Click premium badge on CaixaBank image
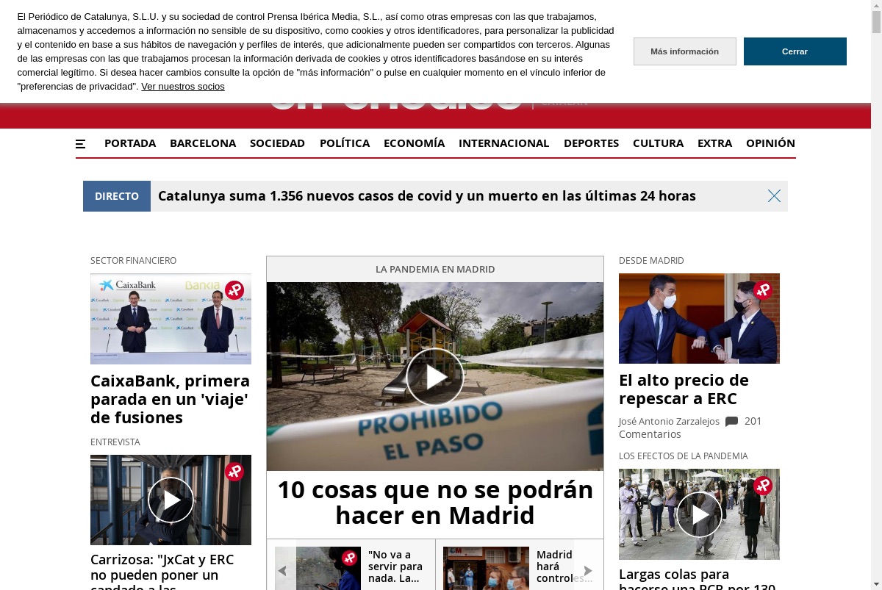 pos(234,290)
